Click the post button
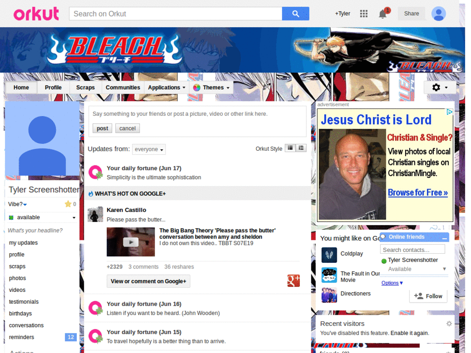Screen dimensions: 471x353 [x=102, y=128]
